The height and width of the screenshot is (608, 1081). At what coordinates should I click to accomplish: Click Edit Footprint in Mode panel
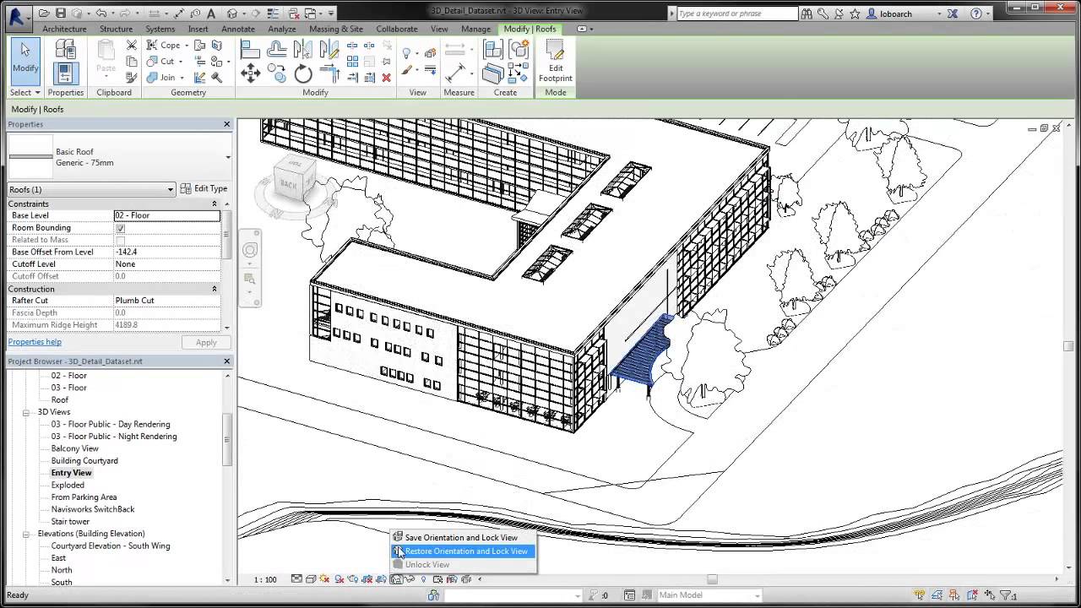(x=555, y=59)
